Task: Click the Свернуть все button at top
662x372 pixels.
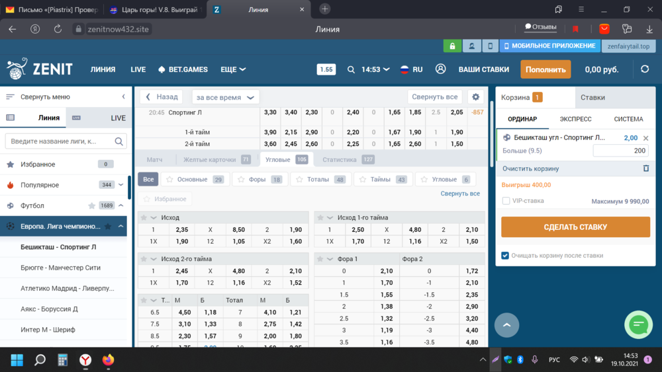Action: [x=435, y=97]
